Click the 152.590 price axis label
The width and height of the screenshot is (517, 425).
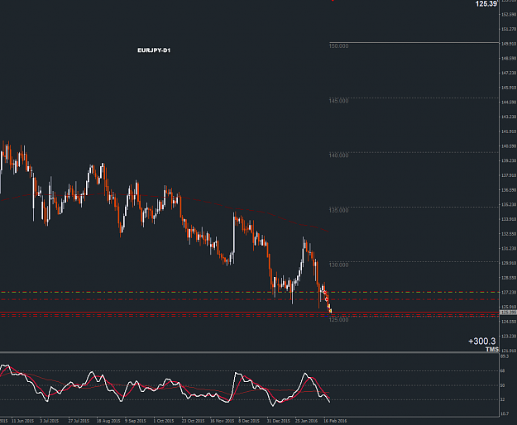click(509, 15)
